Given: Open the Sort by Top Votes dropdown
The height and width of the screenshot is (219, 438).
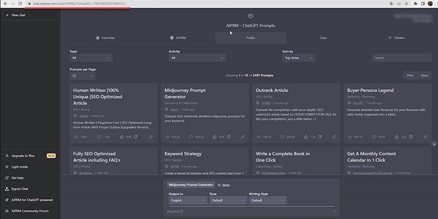Looking at the screenshot, I should [298, 58].
